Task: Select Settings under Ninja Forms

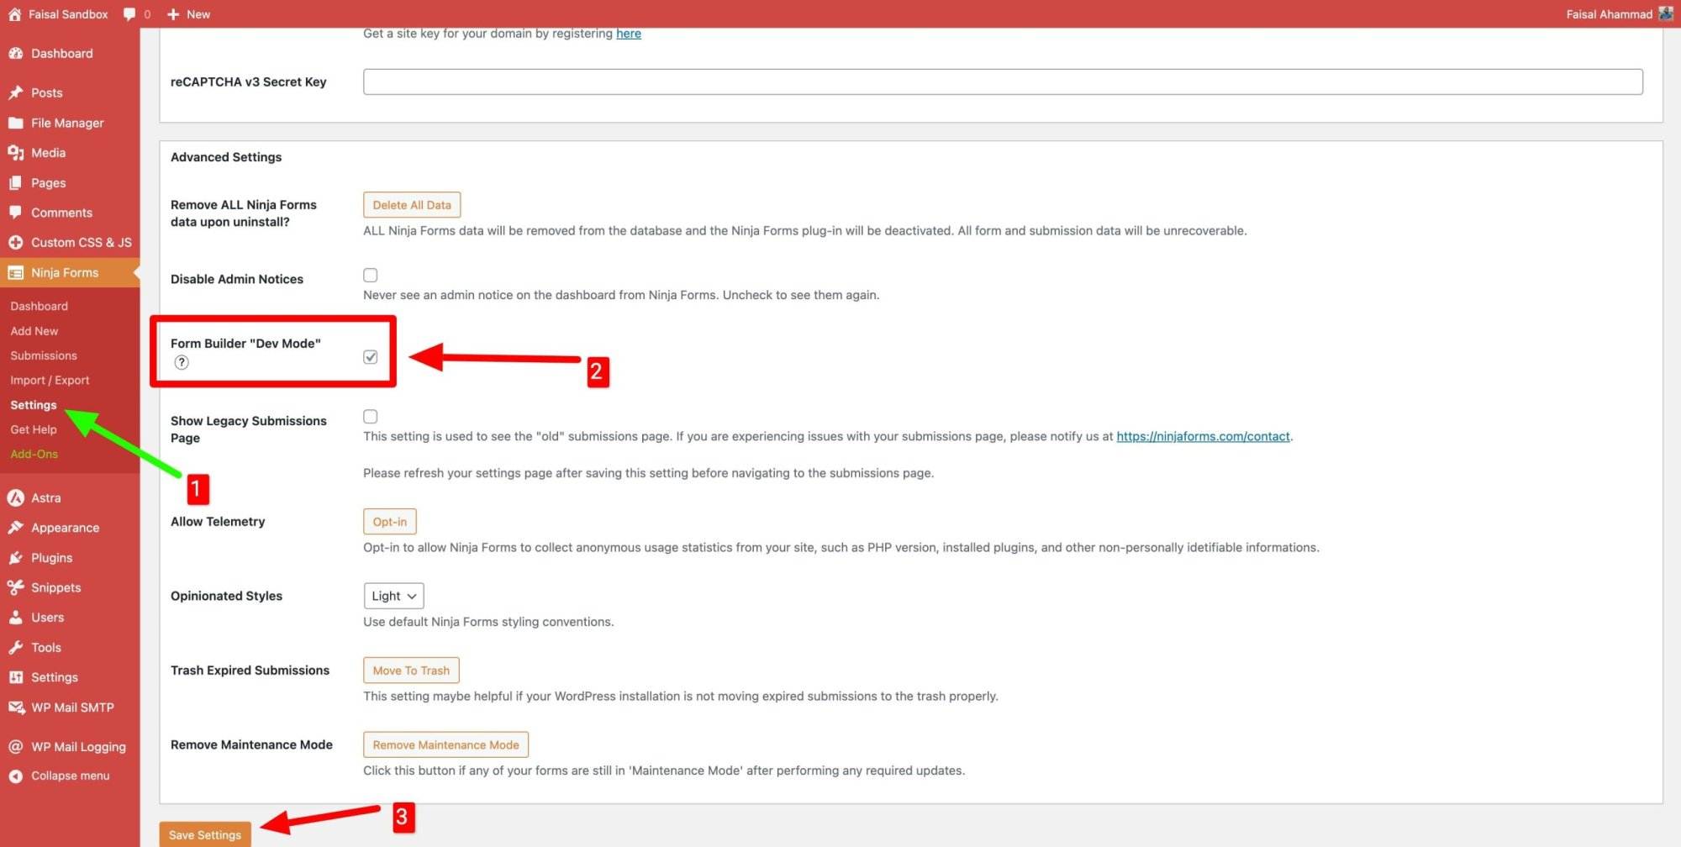Action: pyautogui.click(x=34, y=405)
